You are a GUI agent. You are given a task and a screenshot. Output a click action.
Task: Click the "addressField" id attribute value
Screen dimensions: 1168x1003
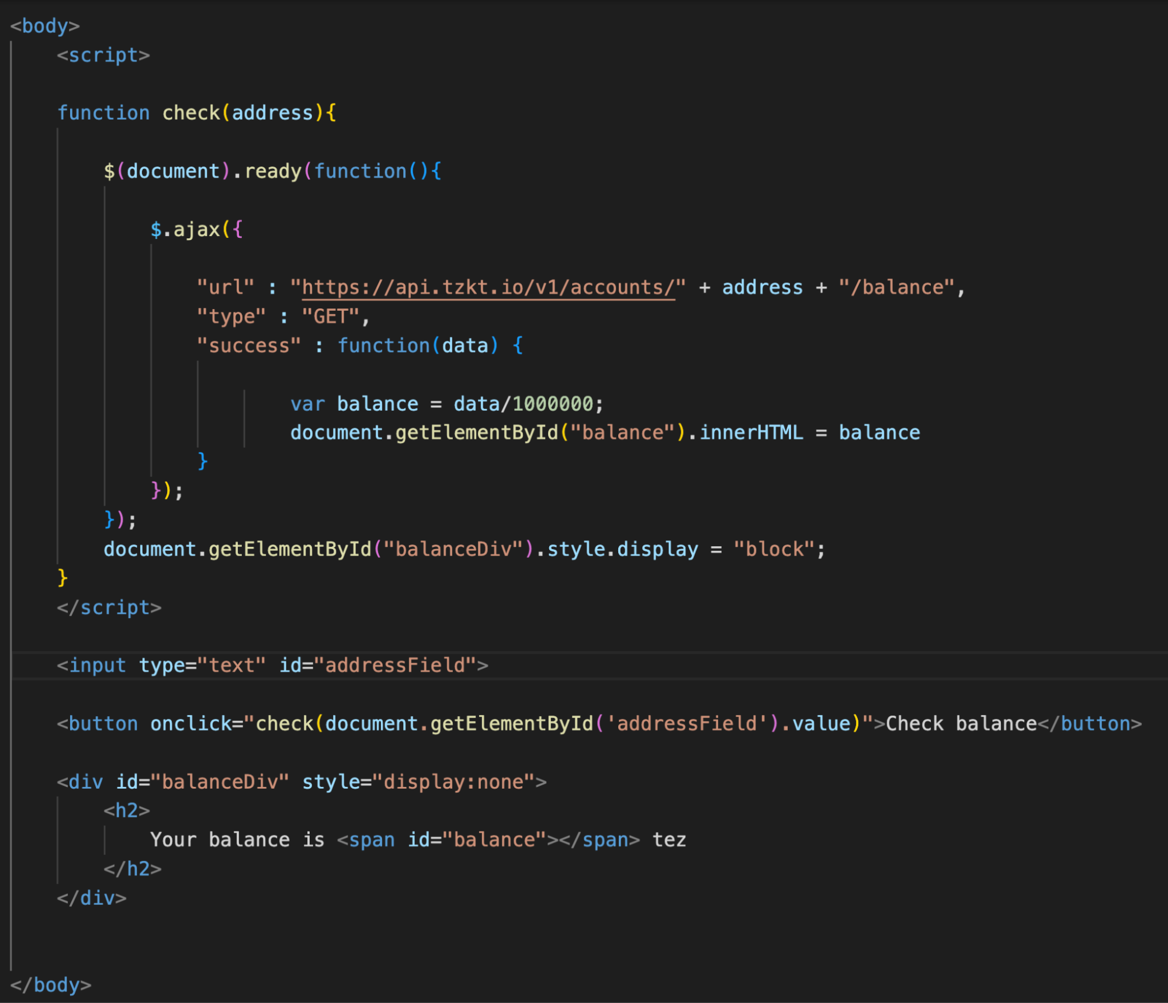[395, 665]
